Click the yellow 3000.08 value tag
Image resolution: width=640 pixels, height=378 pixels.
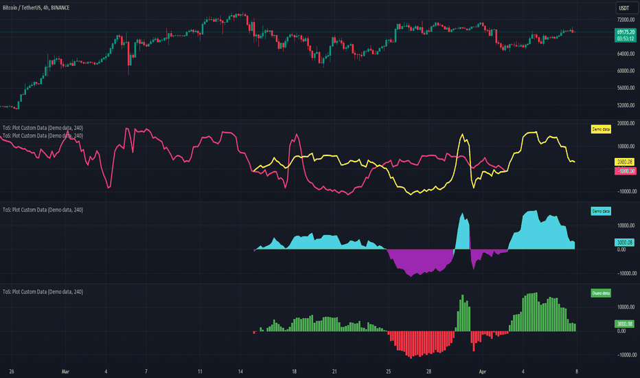(624, 162)
